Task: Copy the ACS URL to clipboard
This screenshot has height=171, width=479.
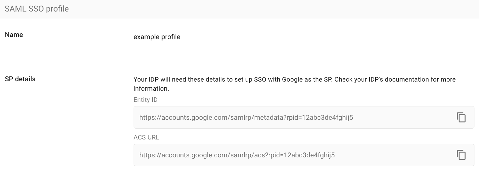Action: point(461,155)
